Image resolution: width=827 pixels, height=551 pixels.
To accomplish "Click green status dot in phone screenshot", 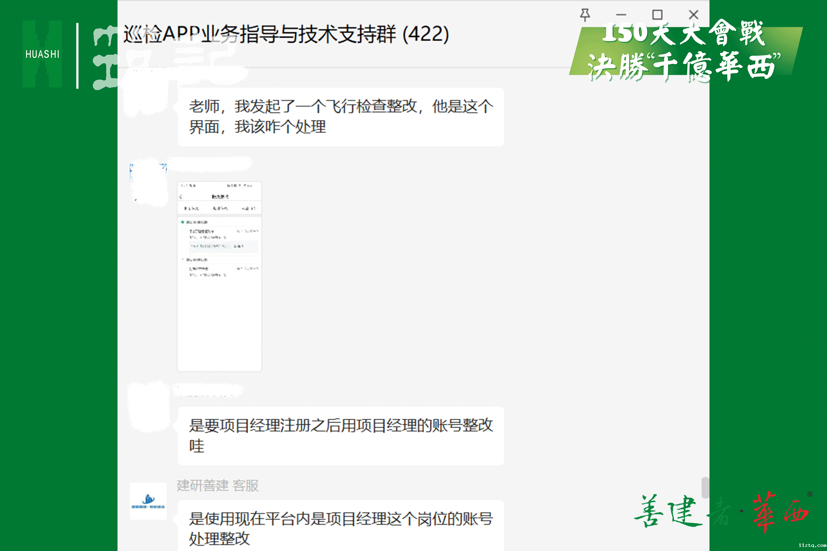I will 183,222.
